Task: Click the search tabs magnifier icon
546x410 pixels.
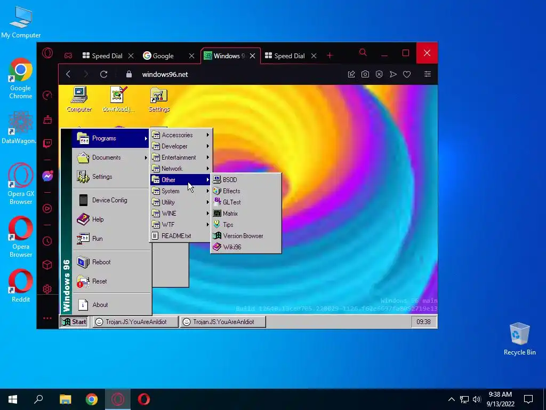Action: 363,52
